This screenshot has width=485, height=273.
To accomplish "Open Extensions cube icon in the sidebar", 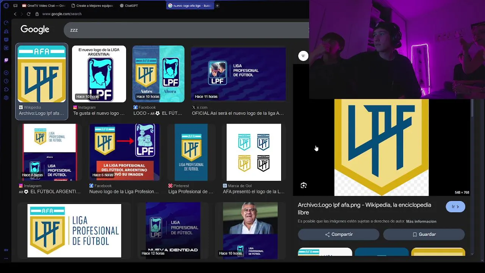I will point(6,89).
